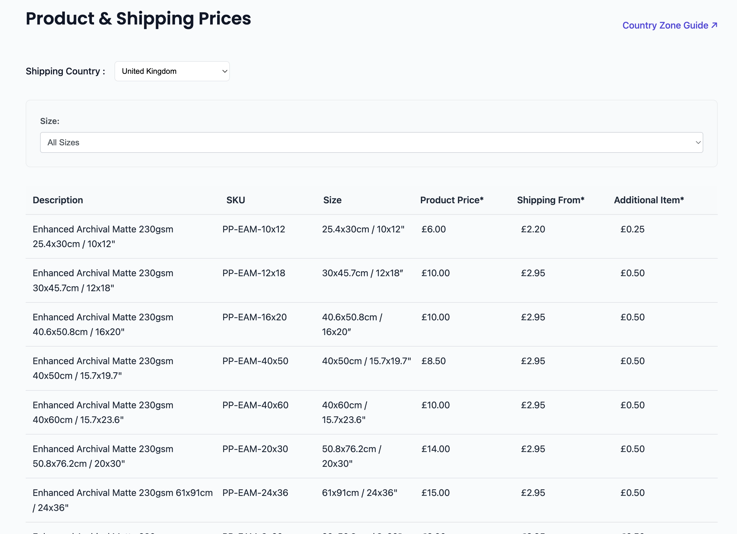Viewport: 737px width, 534px height.
Task: Select the PP-EAM-10x12 SKU cell
Action: [x=253, y=229]
